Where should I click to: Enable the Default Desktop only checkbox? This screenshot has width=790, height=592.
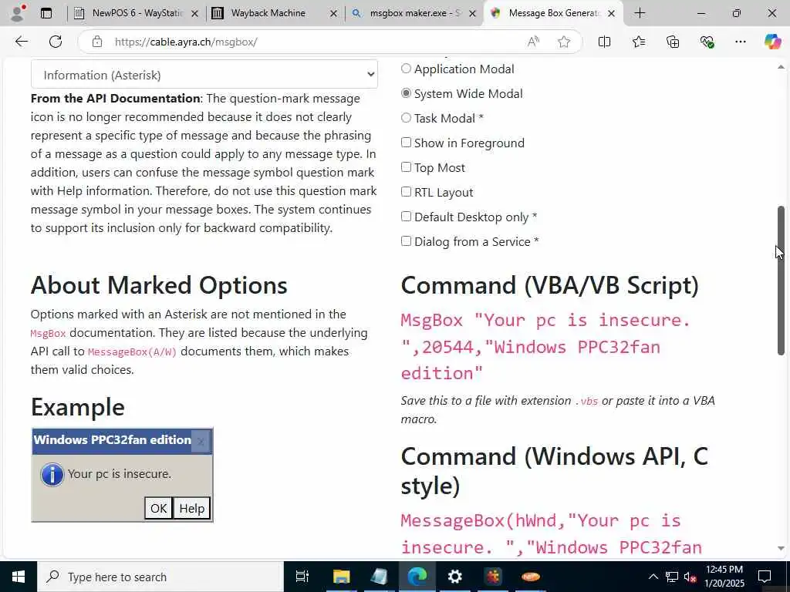[x=406, y=217]
